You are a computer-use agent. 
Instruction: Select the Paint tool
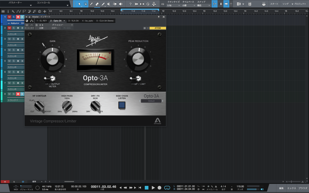(103, 4)
